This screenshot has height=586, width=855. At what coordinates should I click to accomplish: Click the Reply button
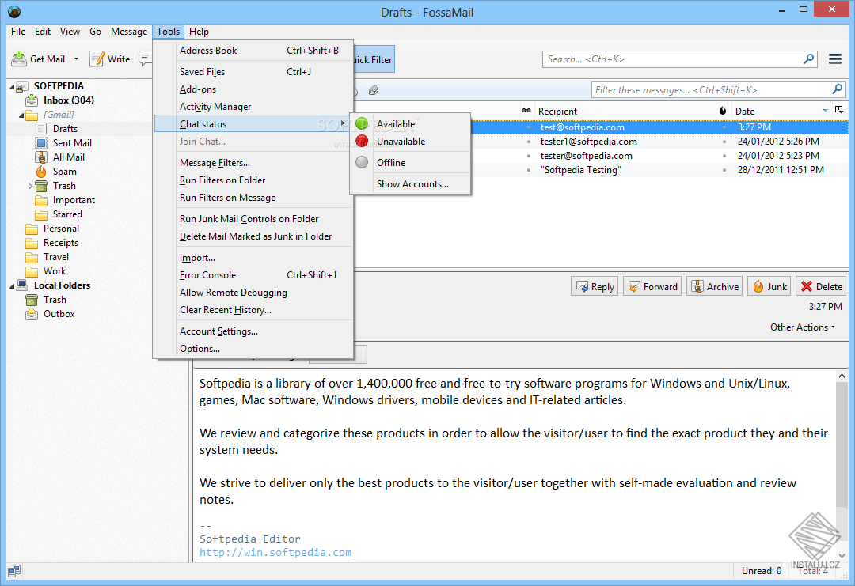[x=595, y=286]
